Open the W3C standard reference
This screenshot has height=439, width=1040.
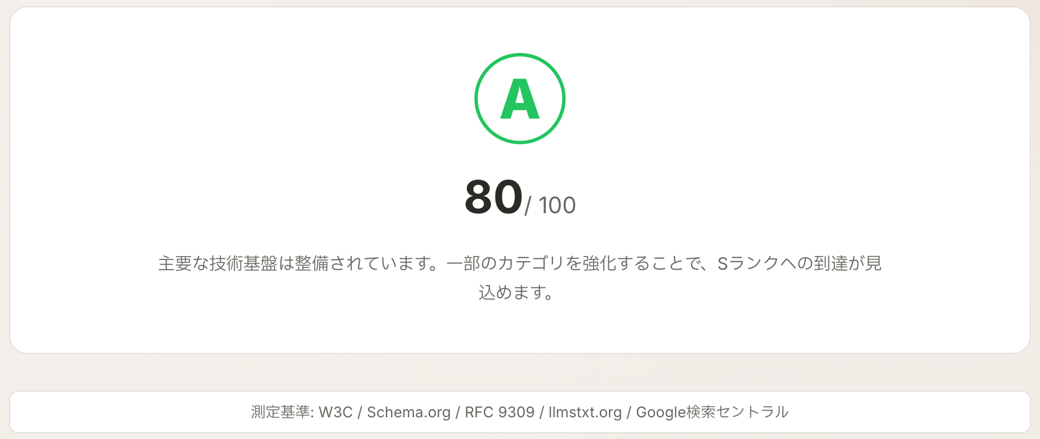[336, 412]
